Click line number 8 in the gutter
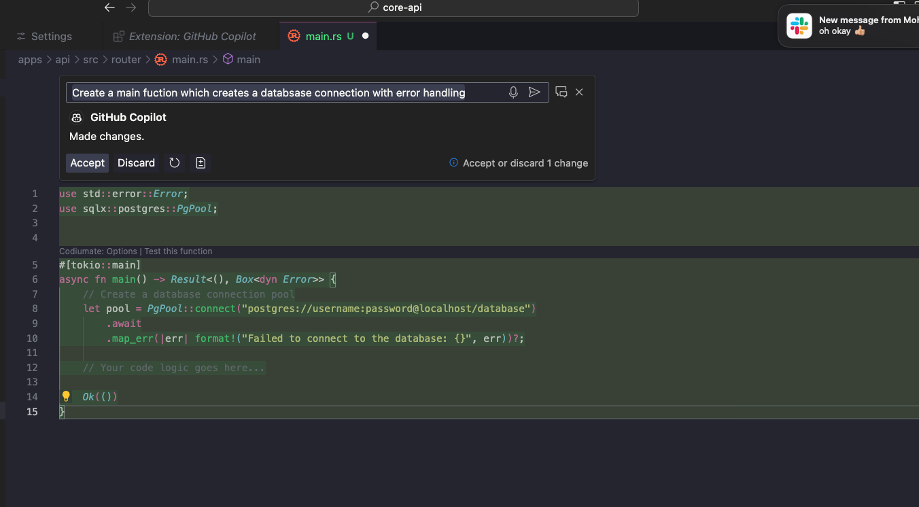This screenshot has width=919, height=507. (35, 309)
